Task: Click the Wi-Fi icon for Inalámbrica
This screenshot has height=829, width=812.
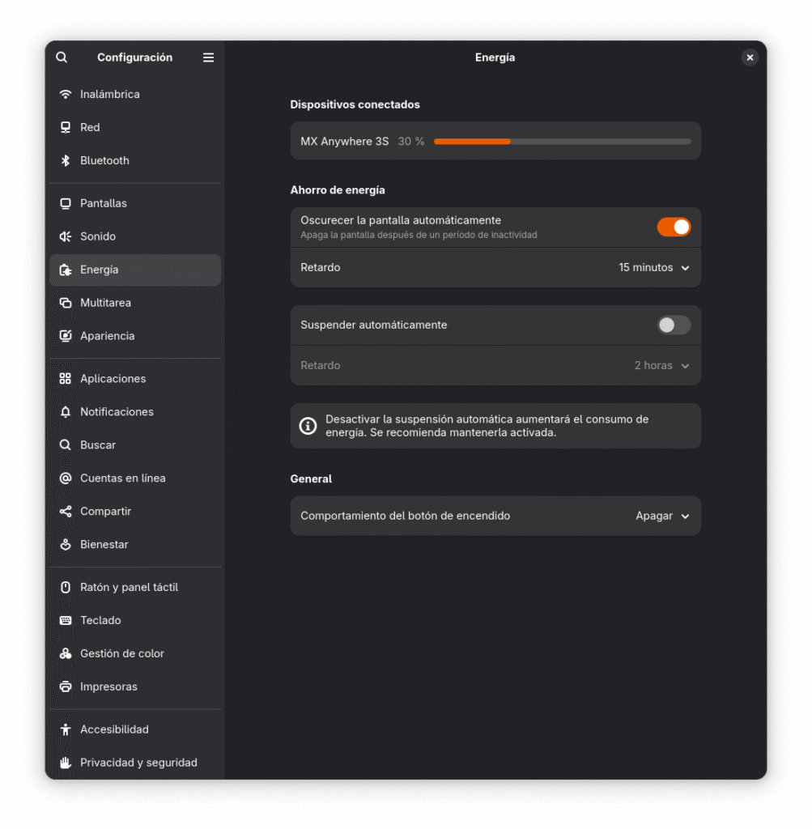Action: pos(66,95)
